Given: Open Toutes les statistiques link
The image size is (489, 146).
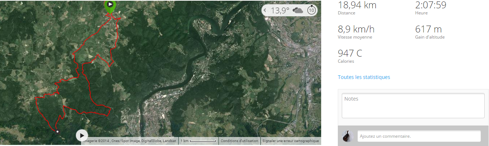Looking at the screenshot, I should 364,77.
